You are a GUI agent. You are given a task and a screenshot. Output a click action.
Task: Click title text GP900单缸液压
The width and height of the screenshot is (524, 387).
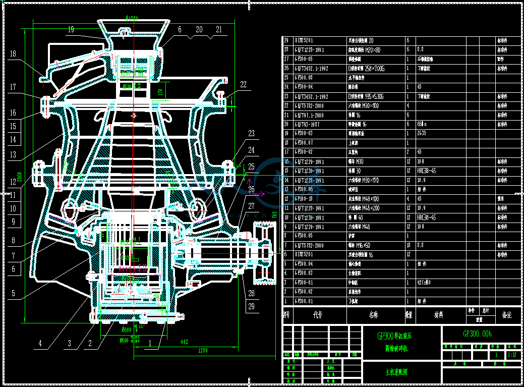pos(394,336)
